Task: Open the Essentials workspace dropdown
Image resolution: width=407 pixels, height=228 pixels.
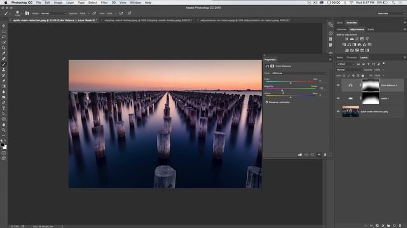Action: point(390,13)
